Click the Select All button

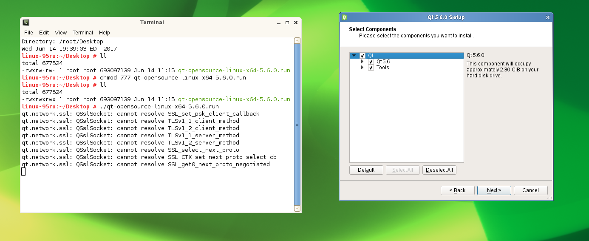pyautogui.click(x=403, y=170)
